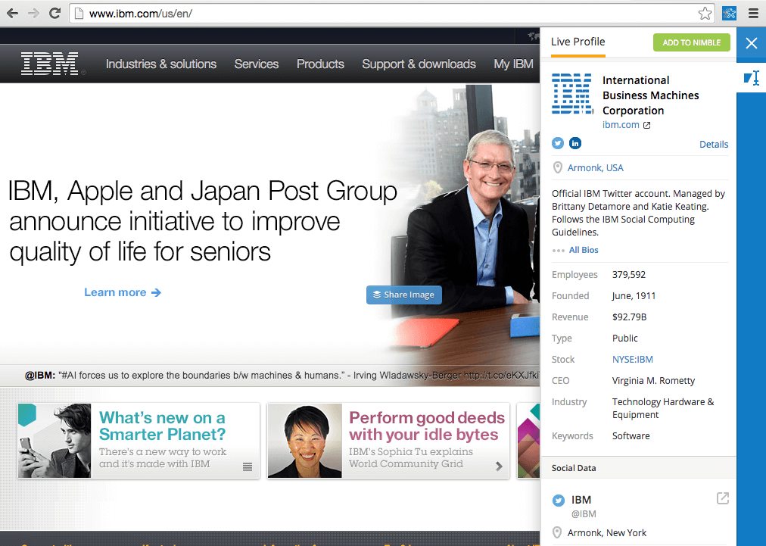Click the Keywords value Software

(x=631, y=436)
